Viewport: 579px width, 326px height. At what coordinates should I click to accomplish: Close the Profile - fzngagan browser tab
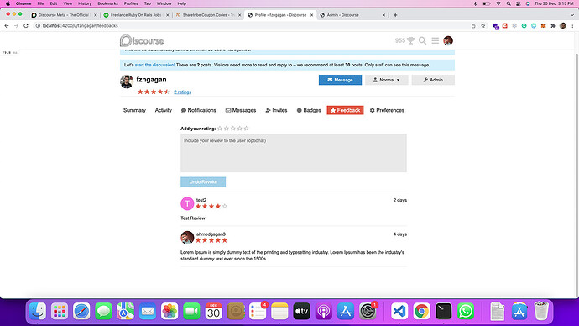click(311, 15)
